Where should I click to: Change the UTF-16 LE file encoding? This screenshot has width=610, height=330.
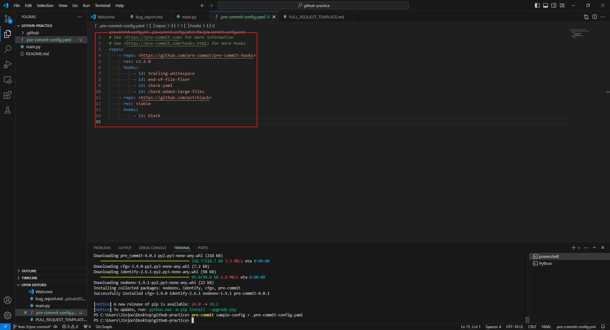[x=514, y=327]
